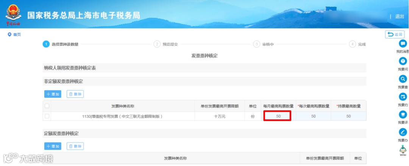Click 增加 under 定额发票票种核定
The height and width of the screenshot is (166, 409).
point(53,146)
